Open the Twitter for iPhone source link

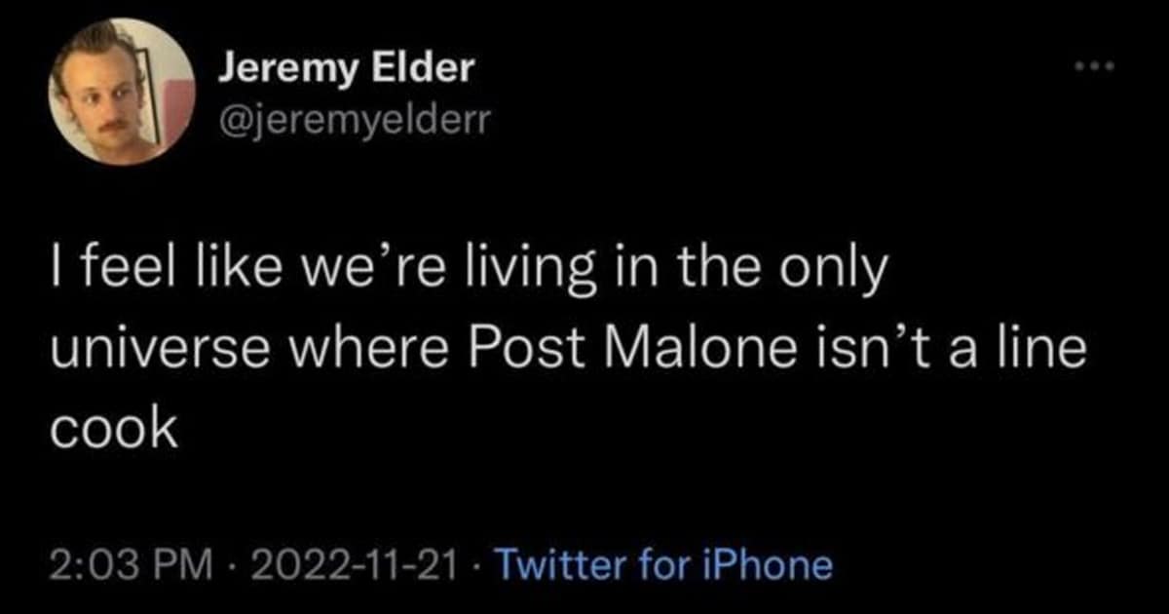[665, 564]
